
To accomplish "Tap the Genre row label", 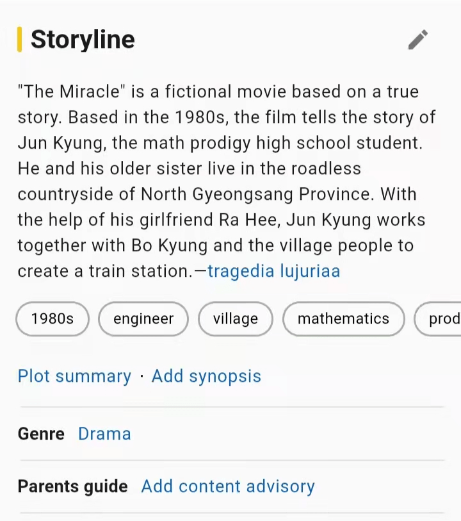I will click(41, 434).
